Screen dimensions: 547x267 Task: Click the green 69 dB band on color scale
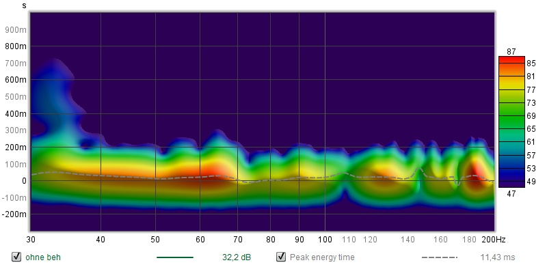pos(511,116)
